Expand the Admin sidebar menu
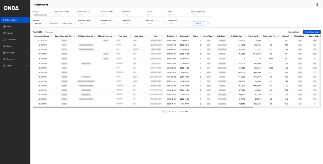The width and height of the screenshot is (323, 164). [x=15, y=66]
